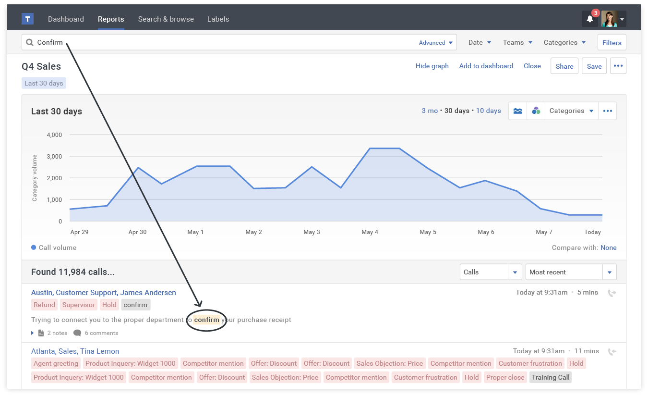Click the blue T app logo
Screen dimensions: 648x396
27,19
